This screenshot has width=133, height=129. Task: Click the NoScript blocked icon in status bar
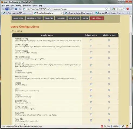102,126
